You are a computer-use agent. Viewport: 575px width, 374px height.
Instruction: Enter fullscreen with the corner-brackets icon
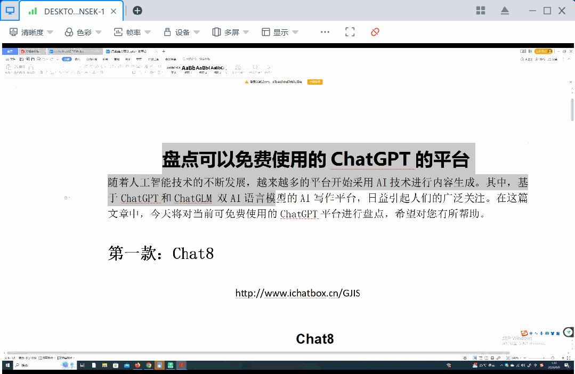coord(350,32)
